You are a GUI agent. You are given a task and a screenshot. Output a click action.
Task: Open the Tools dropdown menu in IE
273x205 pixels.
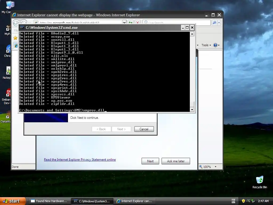(206, 45)
